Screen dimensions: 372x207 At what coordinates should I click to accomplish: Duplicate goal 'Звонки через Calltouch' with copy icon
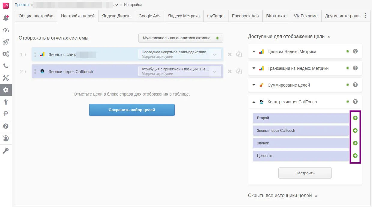click(239, 71)
